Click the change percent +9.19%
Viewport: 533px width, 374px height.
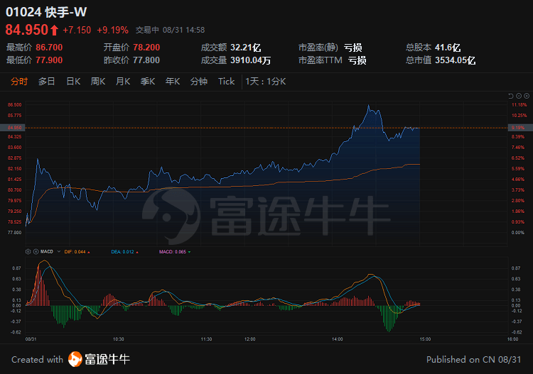coord(113,31)
